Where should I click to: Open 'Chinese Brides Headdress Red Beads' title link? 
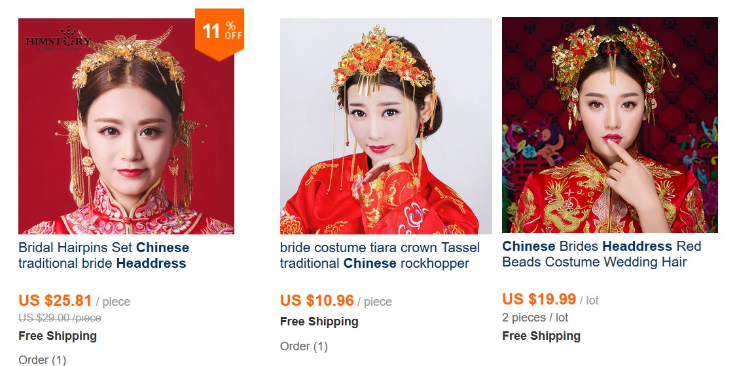click(x=601, y=254)
